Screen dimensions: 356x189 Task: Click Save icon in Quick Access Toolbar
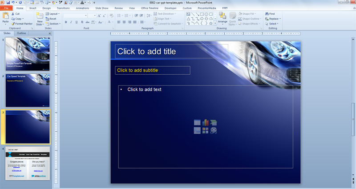click(9, 3)
